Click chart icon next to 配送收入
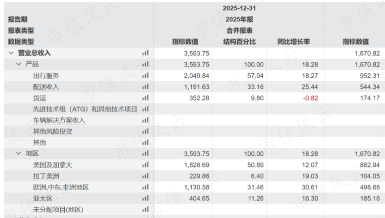 click(146, 87)
